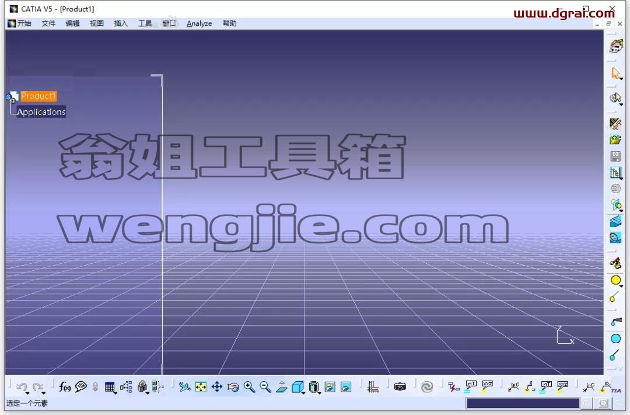Click Fit All In icon
The image size is (630, 415).
[x=201, y=387]
